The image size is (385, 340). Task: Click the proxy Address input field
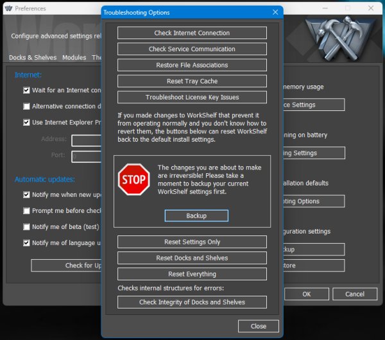coord(87,140)
